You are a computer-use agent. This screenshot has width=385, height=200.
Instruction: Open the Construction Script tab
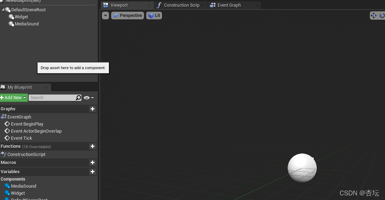(x=182, y=5)
